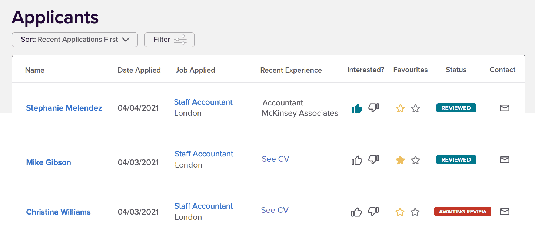The image size is (535, 239).
Task: Open the Sort: Recent Applications First dropdown
Action: coord(75,40)
